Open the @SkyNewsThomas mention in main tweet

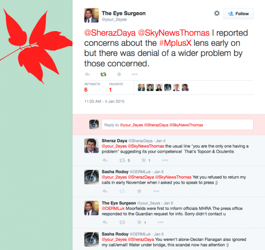pos(174,33)
